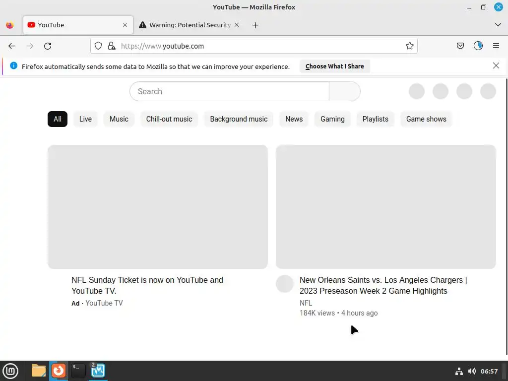Open NFL Sunday Ticket ad title link
The height and width of the screenshot is (381, 508).
coord(147,285)
